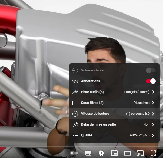The width and height of the screenshot is (166, 158).
Task: Click the Sous-titres (2) label
Action: click(92, 103)
